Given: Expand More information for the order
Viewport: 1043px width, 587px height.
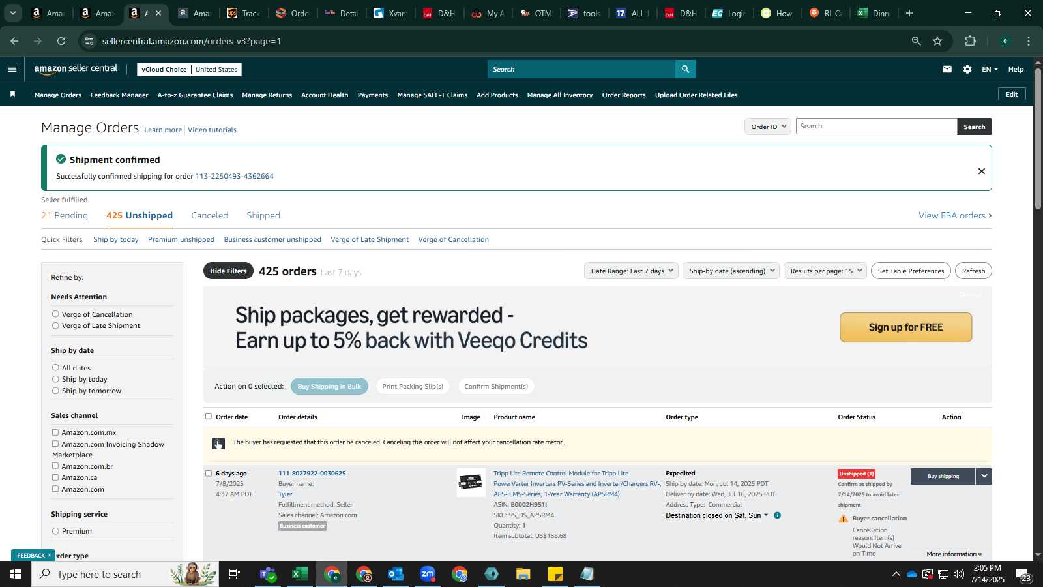Looking at the screenshot, I should (x=954, y=554).
